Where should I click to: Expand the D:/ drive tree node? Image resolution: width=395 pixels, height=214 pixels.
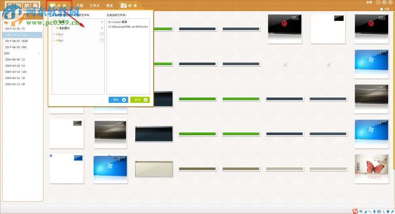click(x=54, y=40)
